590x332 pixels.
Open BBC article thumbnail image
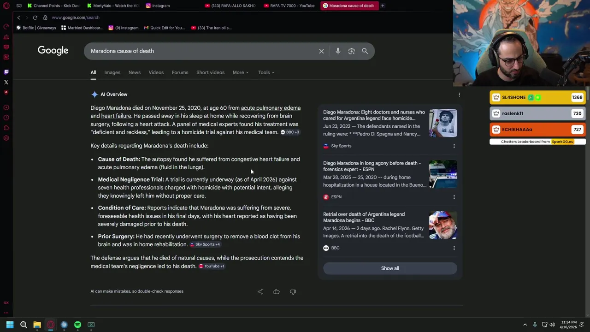tap(443, 225)
